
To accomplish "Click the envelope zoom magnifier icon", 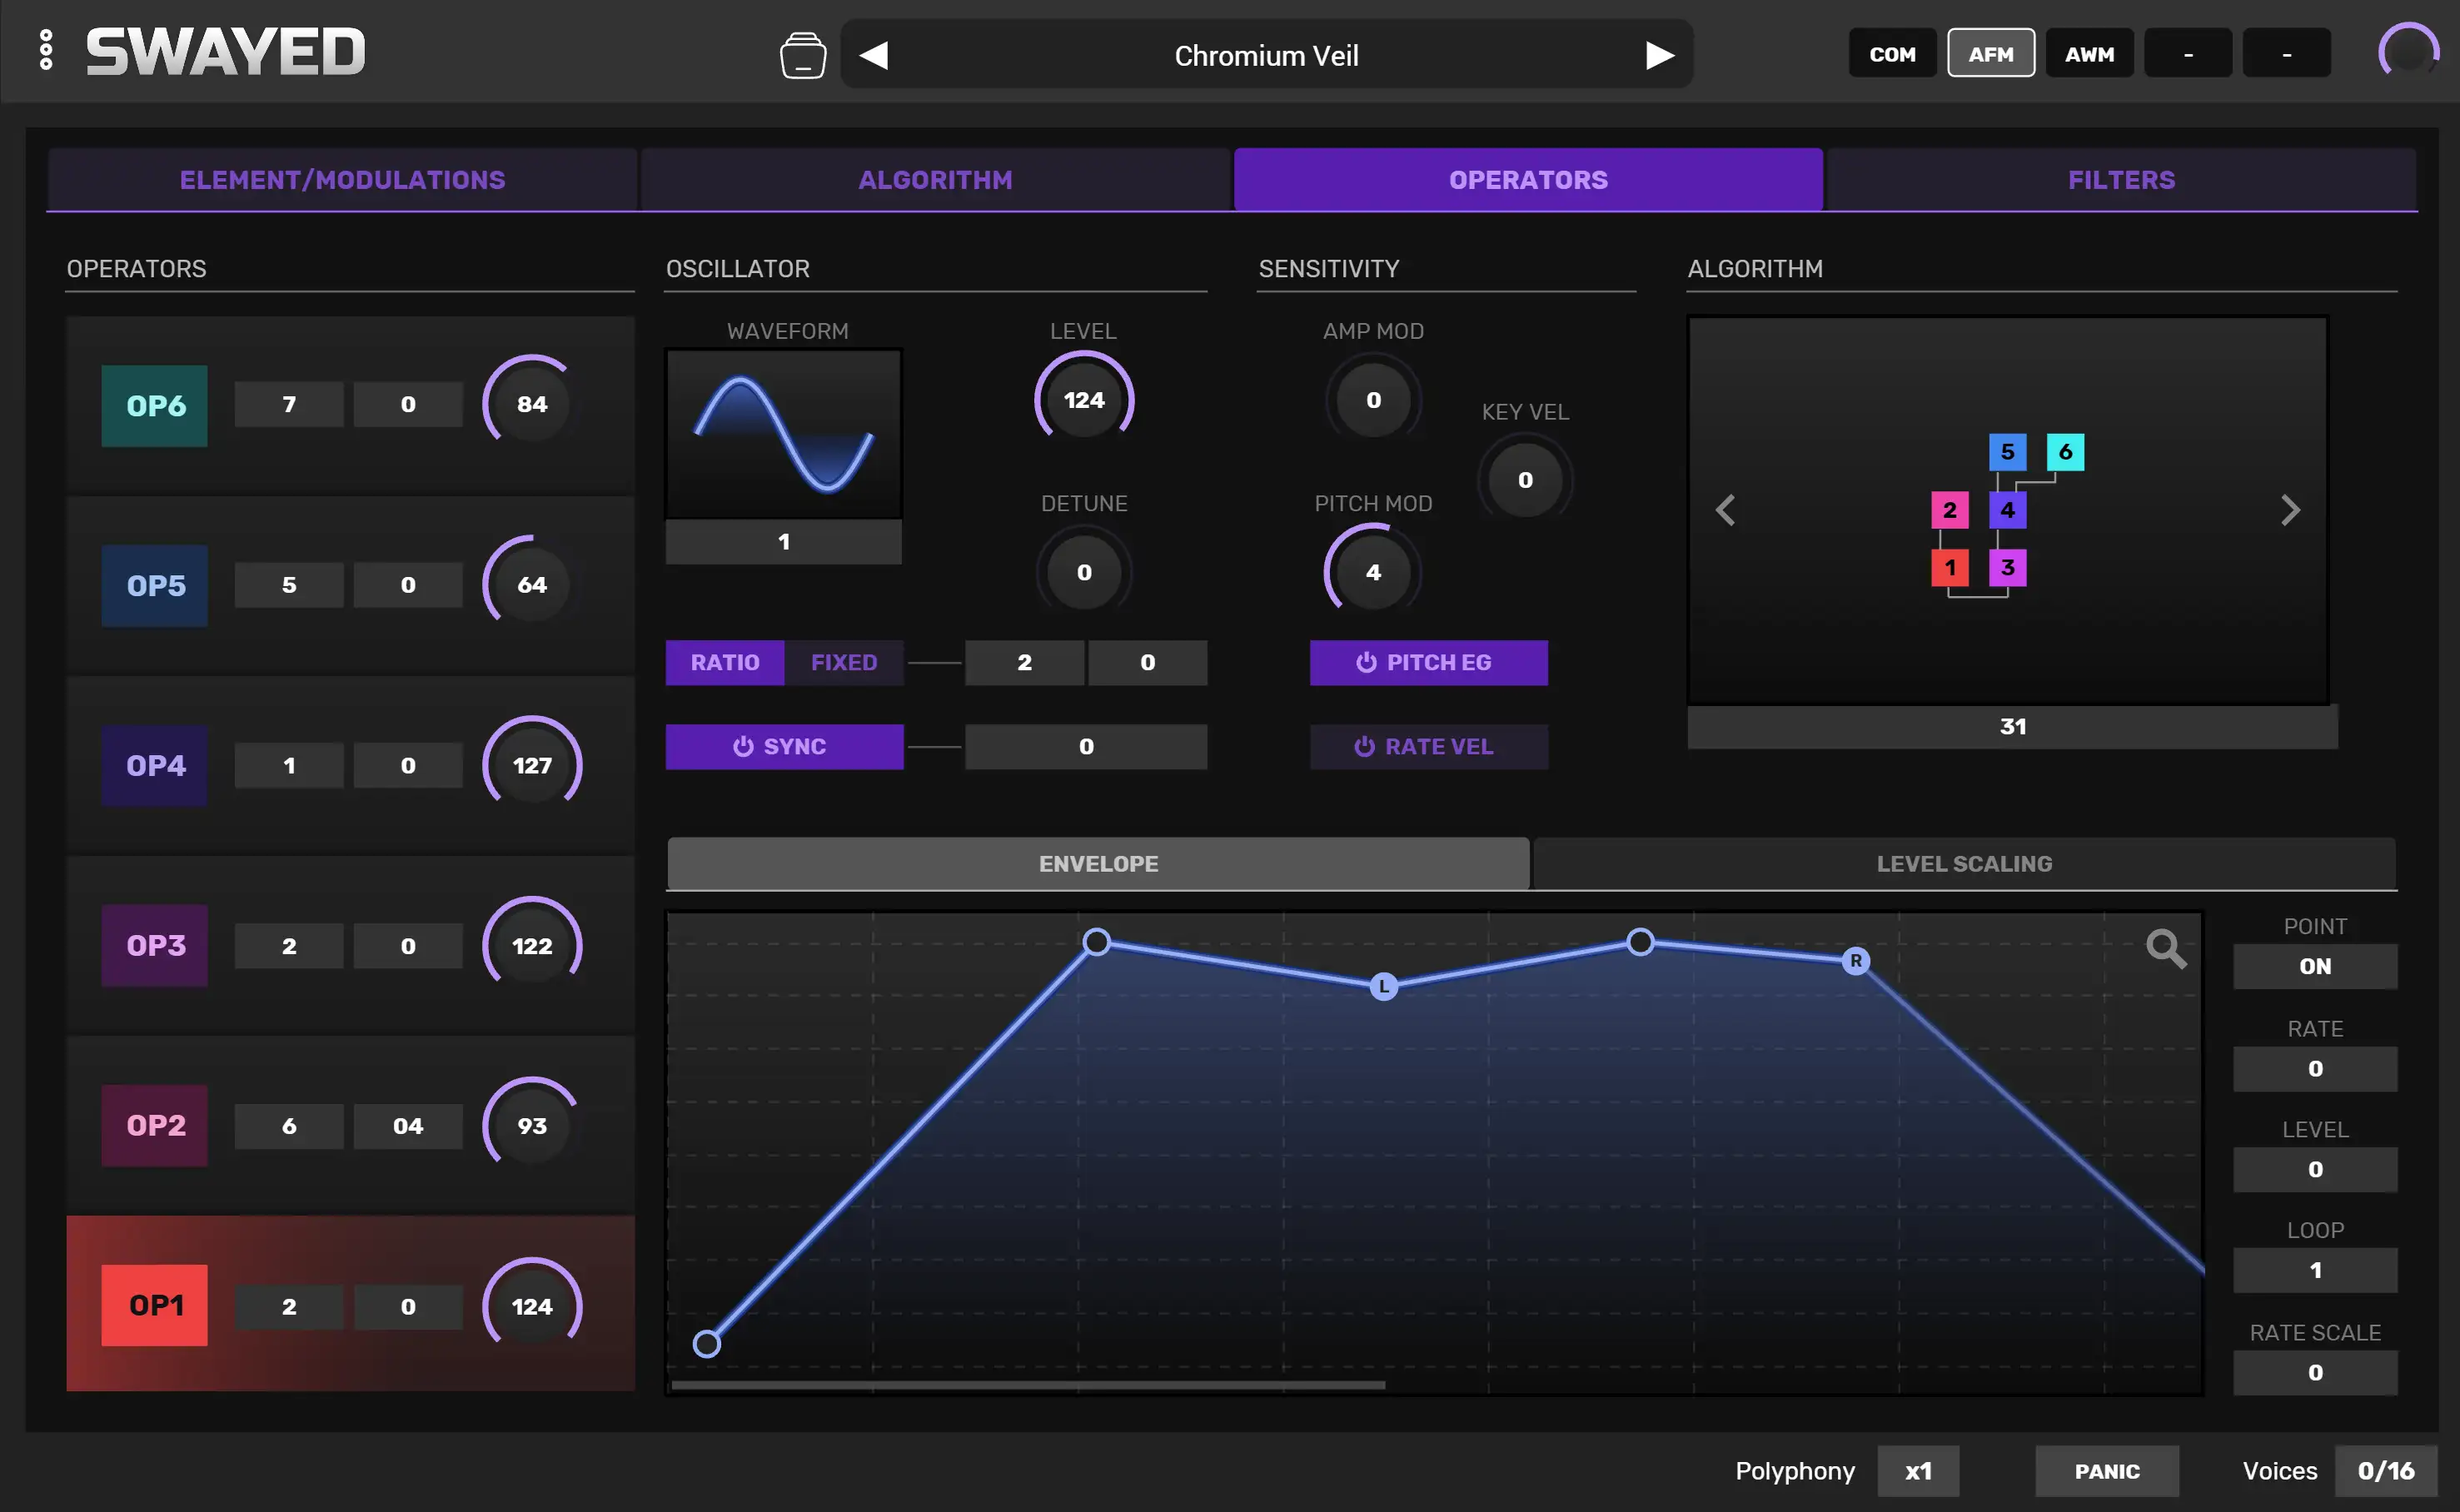I will click(2165, 947).
